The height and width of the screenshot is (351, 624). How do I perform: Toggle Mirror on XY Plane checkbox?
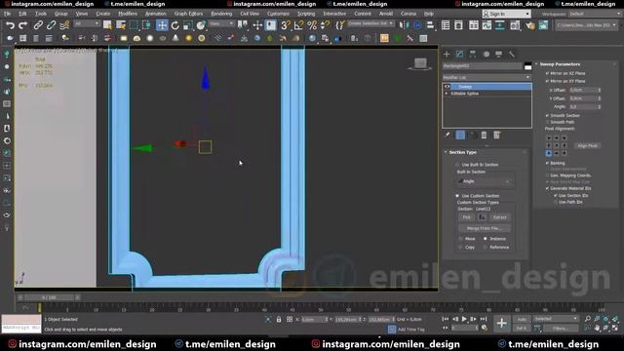(x=547, y=81)
